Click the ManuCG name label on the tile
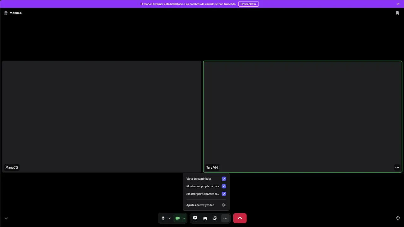This screenshot has height=227, width=404. [x=12, y=167]
